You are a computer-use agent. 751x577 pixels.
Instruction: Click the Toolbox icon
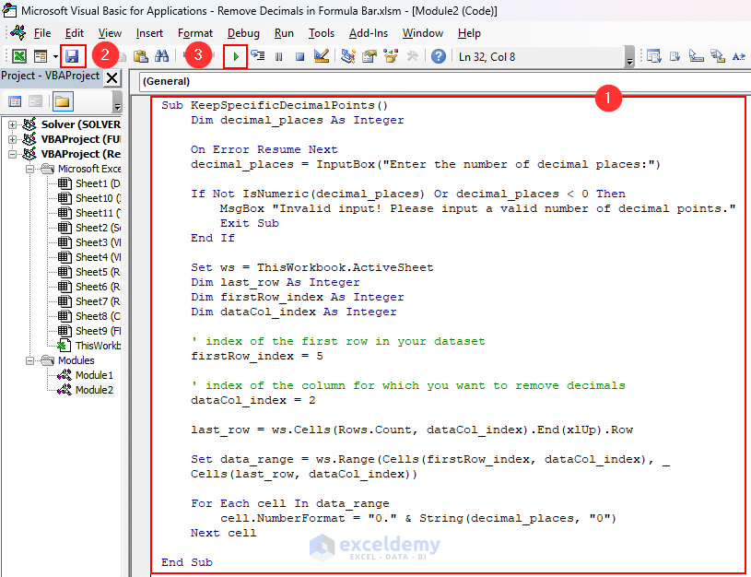(412, 56)
